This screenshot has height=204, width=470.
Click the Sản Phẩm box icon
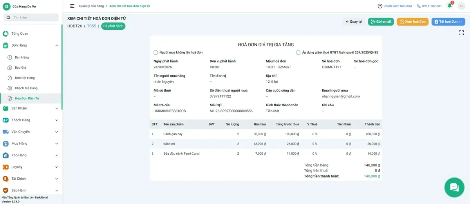click(5, 108)
